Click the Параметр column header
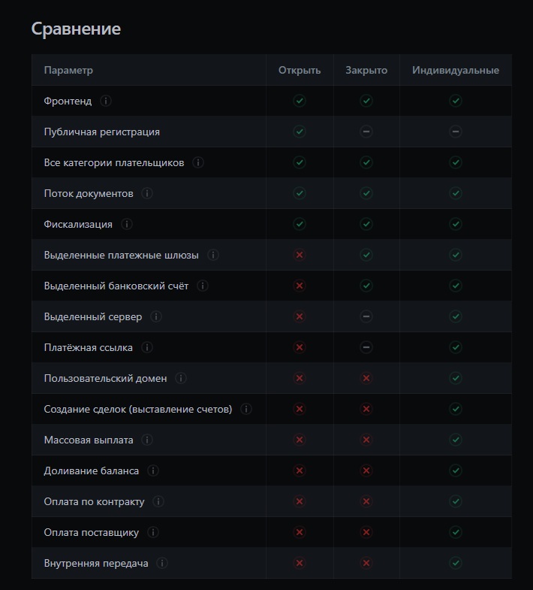The height and width of the screenshot is (590, 533). point(68,70)
